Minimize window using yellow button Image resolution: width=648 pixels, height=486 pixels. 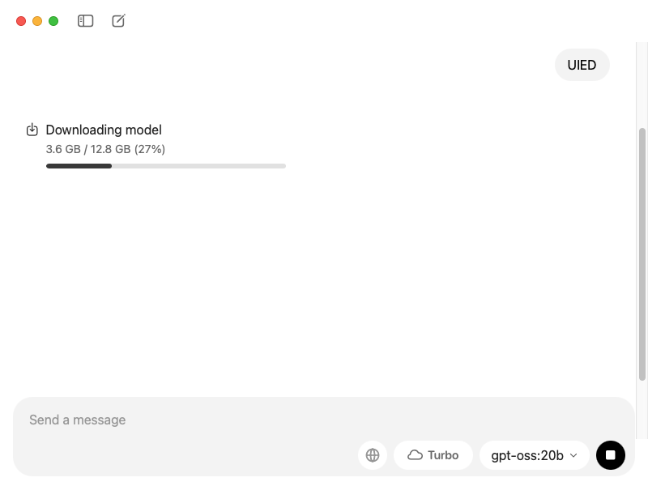point(37,21)
